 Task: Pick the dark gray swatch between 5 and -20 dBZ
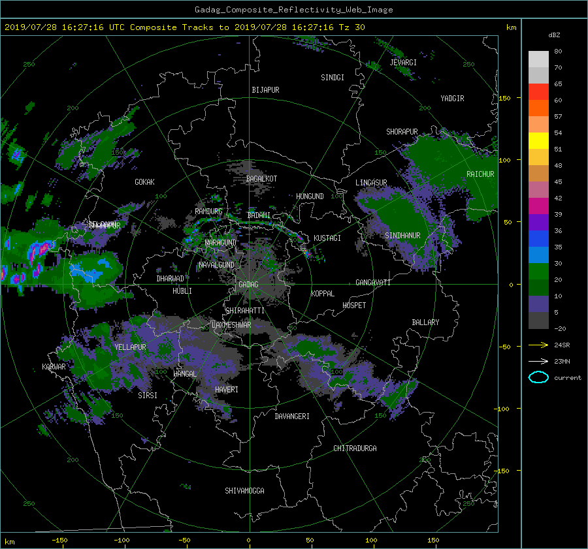(538, 321)
